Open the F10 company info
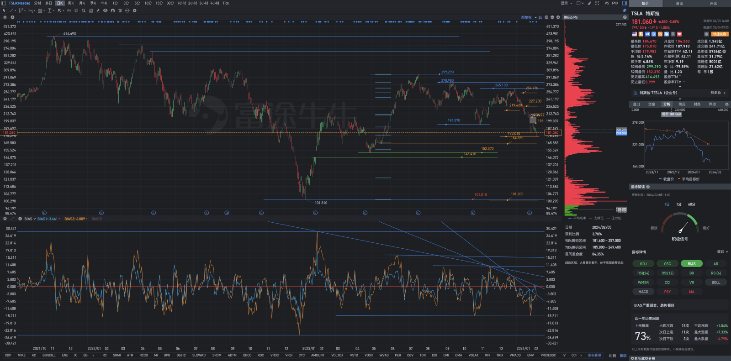The width and height of the screenshot is (731, 361). click(615, 3)
